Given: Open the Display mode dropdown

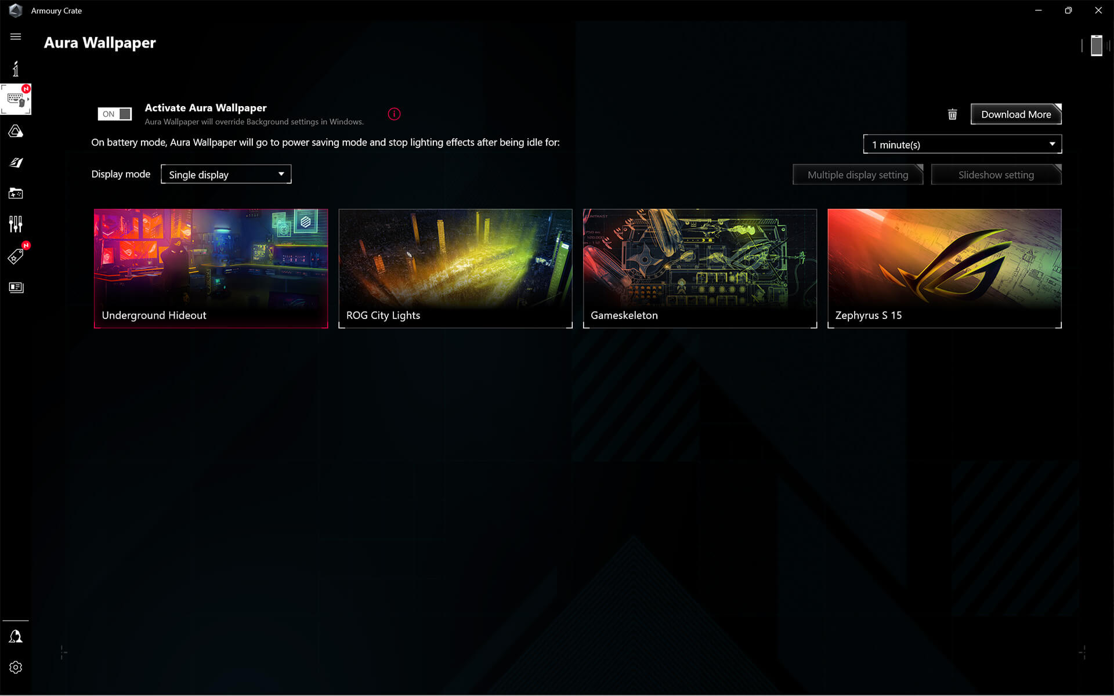Looking at the screenshot, I should (x=225, y=174).
